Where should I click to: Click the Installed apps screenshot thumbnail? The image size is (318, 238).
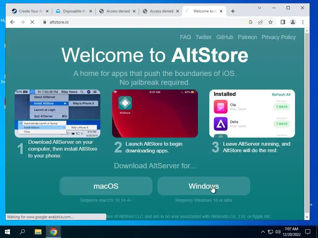252,113
